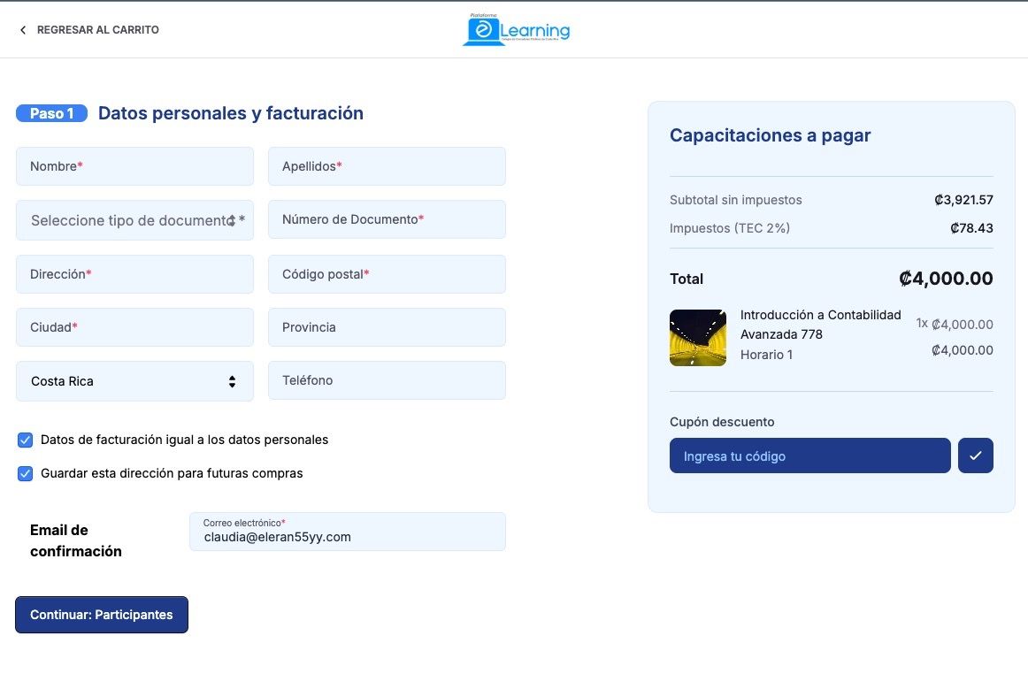Toggle save this address for future purchases

click(26, 473)
